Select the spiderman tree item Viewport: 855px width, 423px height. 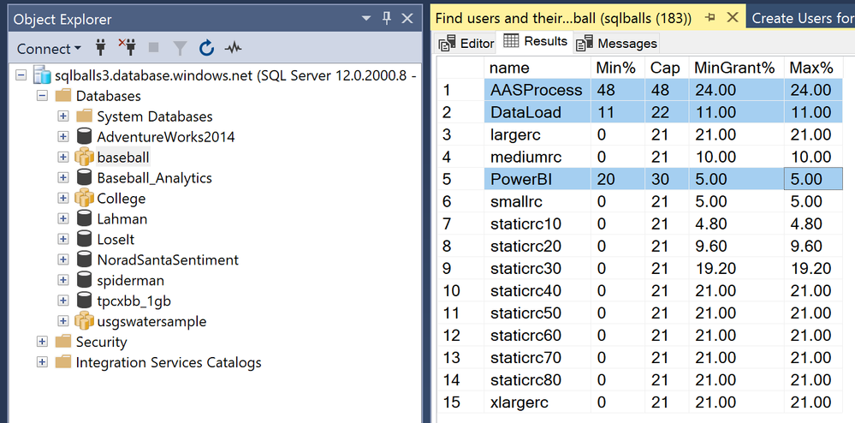point(130,281)
